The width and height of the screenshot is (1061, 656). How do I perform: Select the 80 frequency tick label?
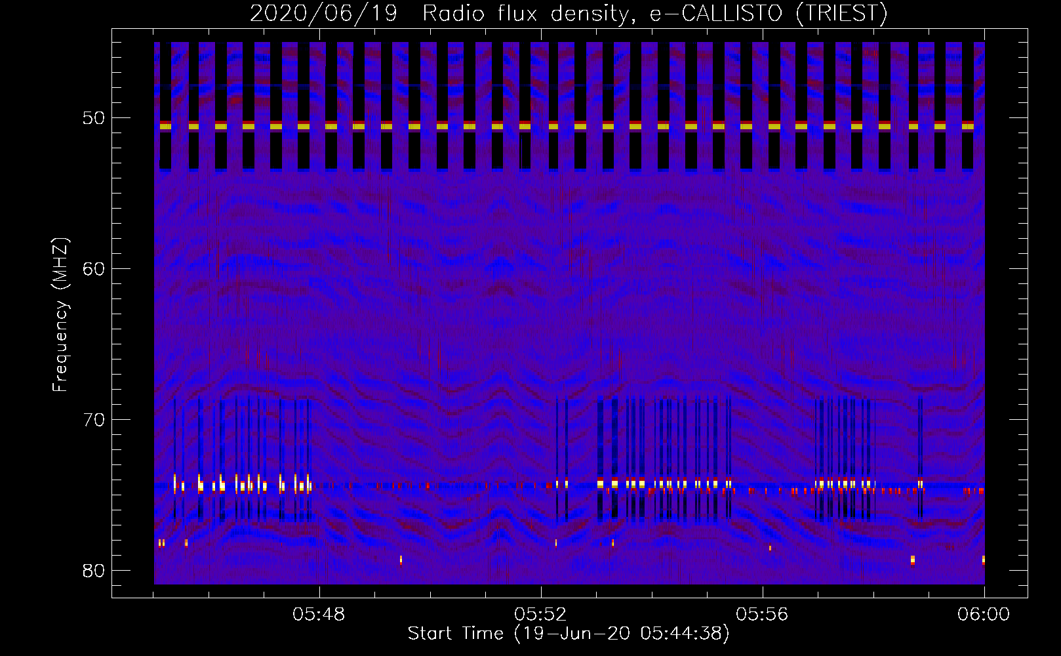[94, 571]
